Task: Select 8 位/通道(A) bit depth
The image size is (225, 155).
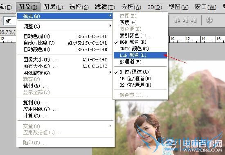Action: (x=140, y=72)
